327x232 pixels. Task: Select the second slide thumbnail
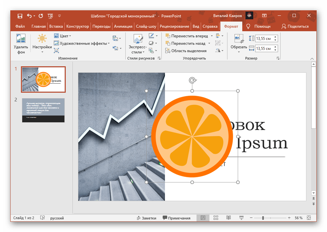(x=43, y=110)
